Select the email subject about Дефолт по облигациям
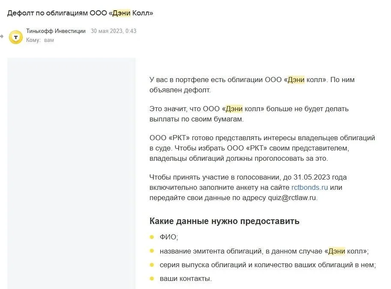 80,13
